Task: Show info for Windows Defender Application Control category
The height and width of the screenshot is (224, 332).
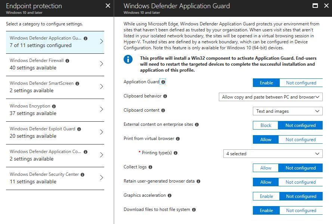Action: coord(86,152)
